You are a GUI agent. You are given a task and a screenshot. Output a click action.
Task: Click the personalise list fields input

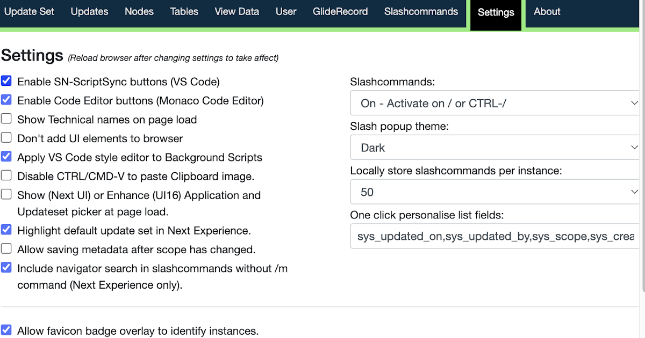tap(494, 236)
